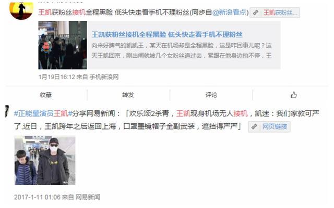Click the article summary text in the preview card
Screen dimensions: 334x208
(182, 50)
